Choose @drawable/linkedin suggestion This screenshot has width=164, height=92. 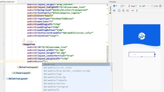pyautogui.click(x=76, y=80)
